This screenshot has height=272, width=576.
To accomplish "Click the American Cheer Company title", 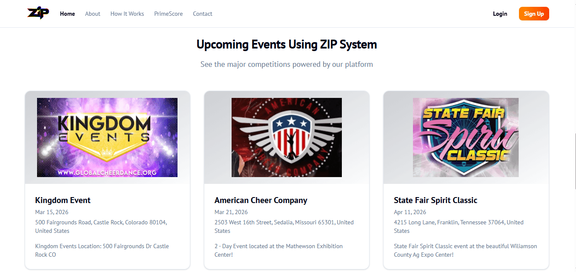I will click(261, 200).
